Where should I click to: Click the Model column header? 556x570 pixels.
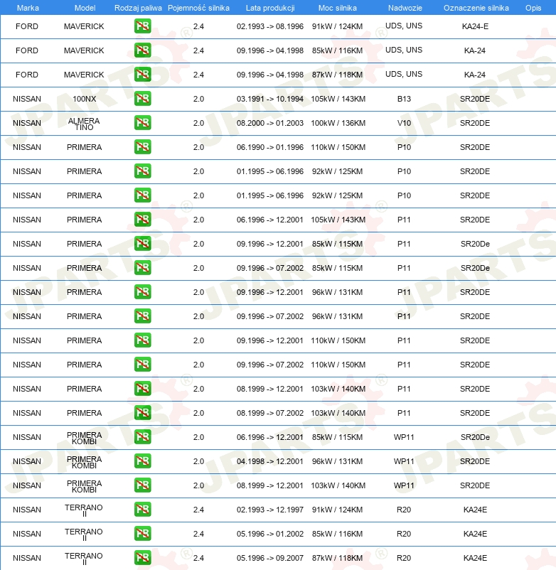(85, 8)
